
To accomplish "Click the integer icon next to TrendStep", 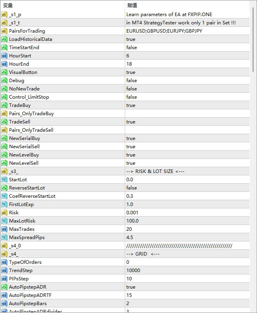I will coord(4,271).
